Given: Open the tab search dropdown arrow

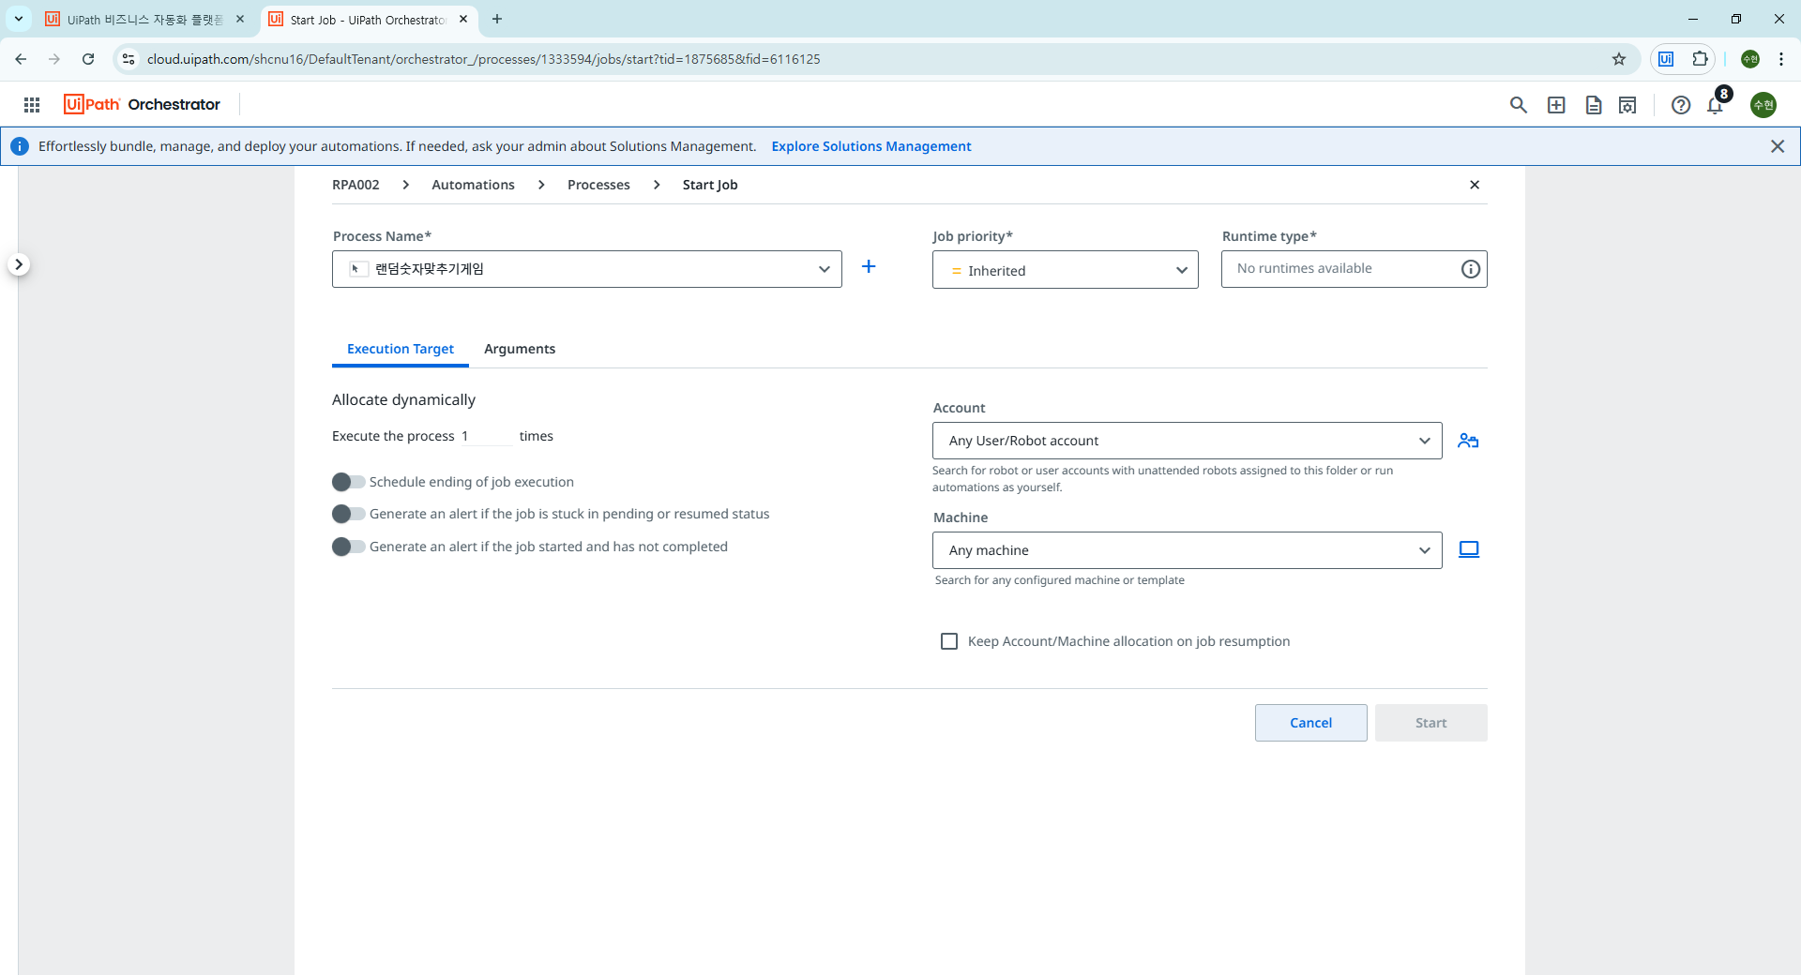Looking at the screenshot, I should coord(19,19).
